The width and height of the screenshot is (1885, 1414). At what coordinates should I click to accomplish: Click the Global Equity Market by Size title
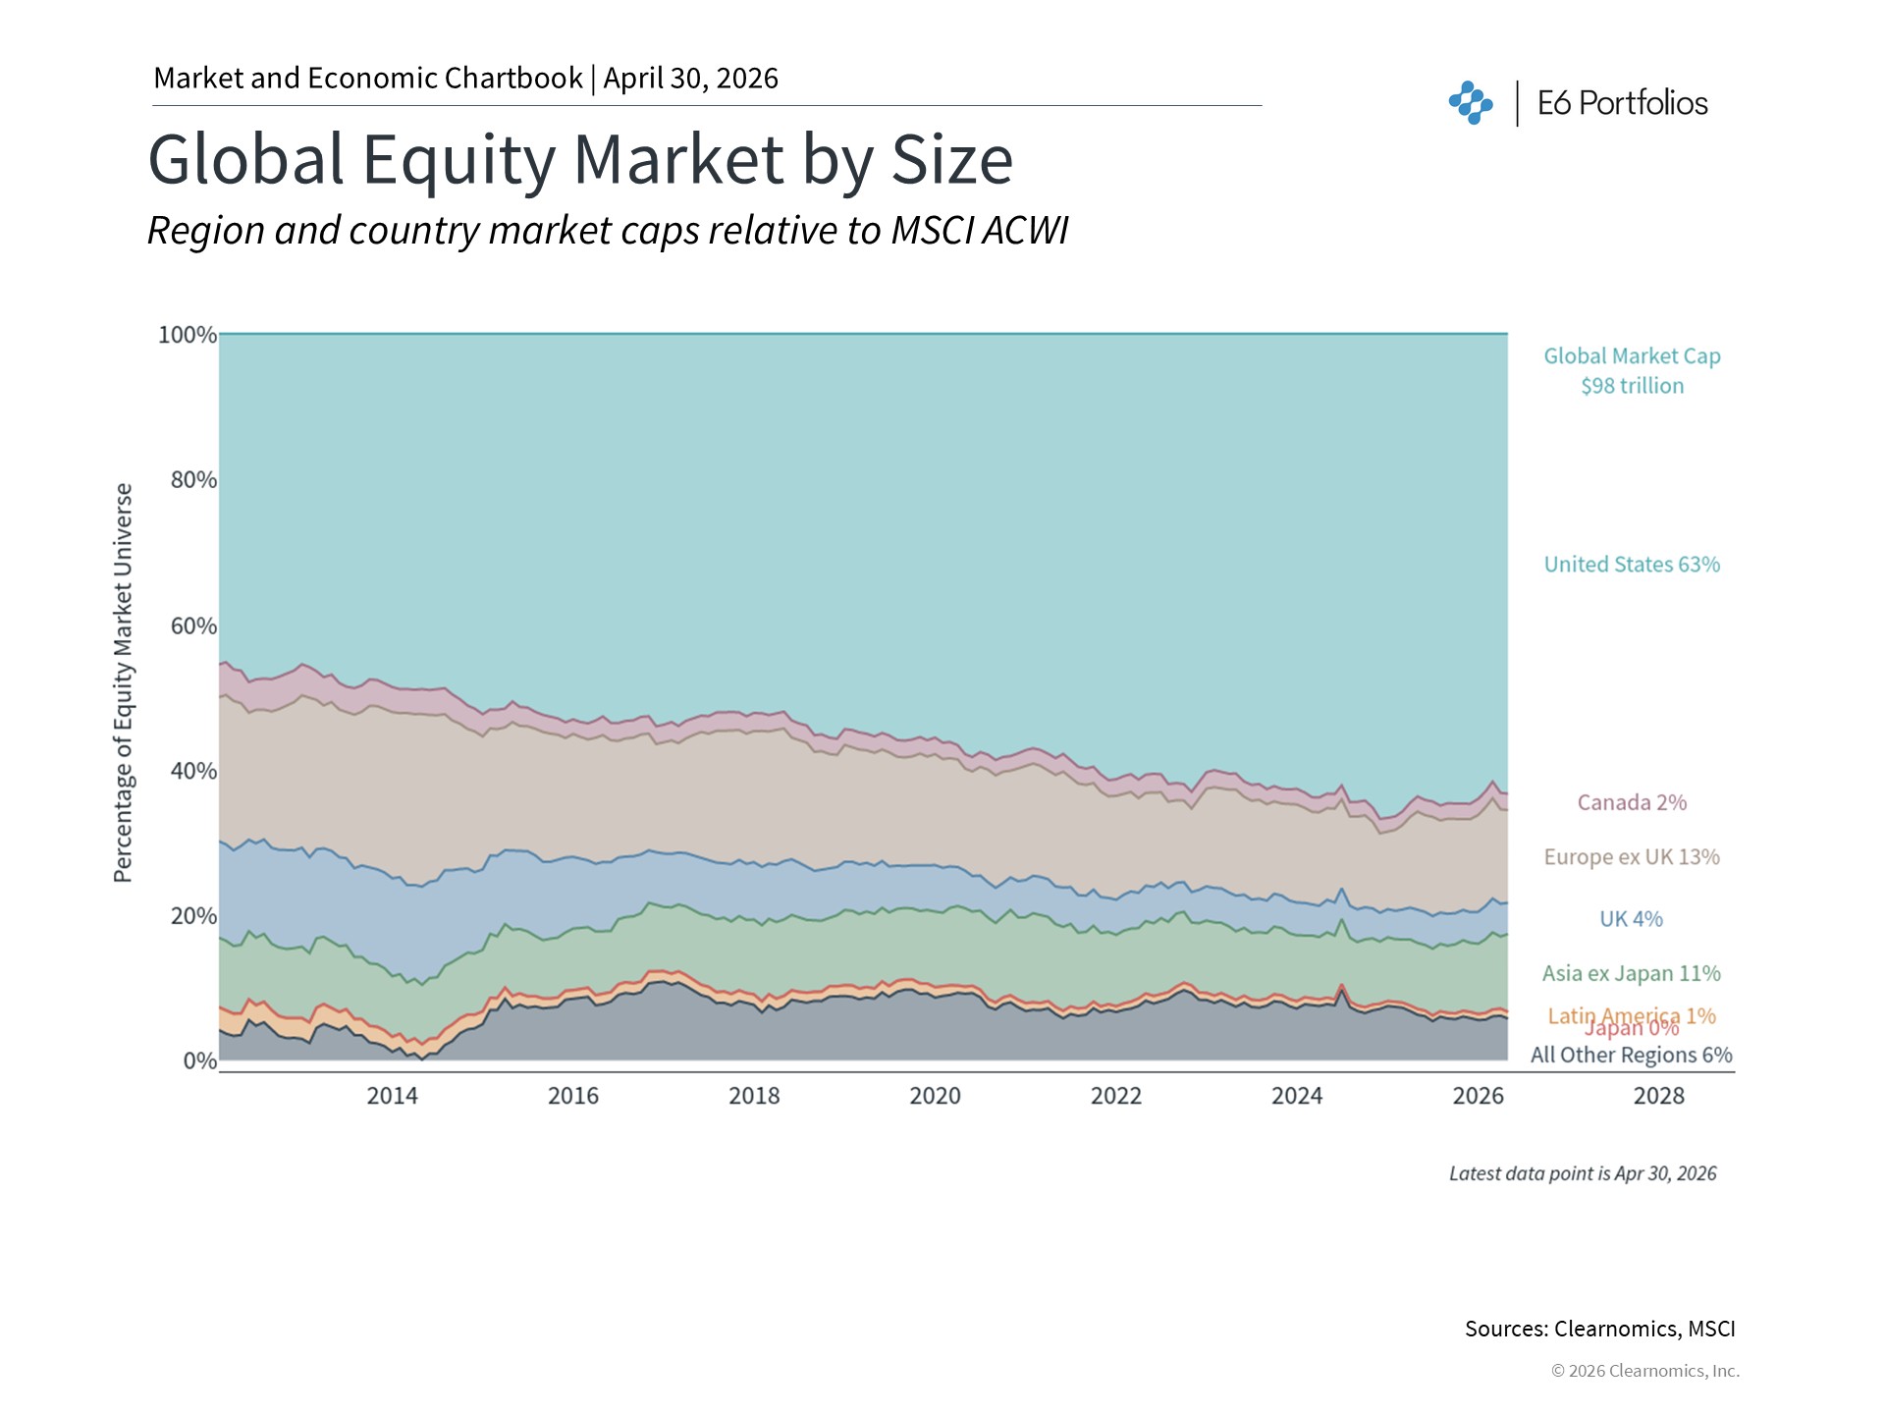[580, 159]
